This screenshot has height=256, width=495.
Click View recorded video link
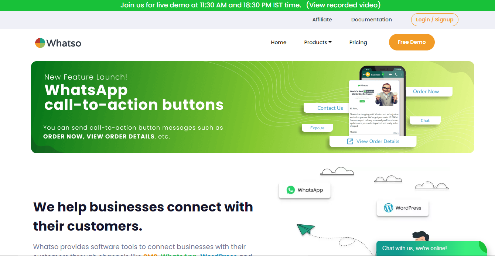pos(343,5)
